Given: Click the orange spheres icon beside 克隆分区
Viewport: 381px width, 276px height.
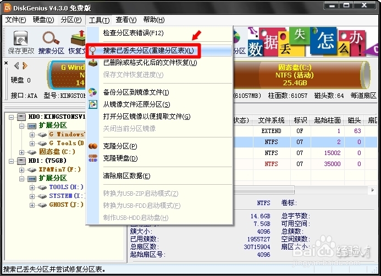Looking at the screenshot, I should click(93, 146).
